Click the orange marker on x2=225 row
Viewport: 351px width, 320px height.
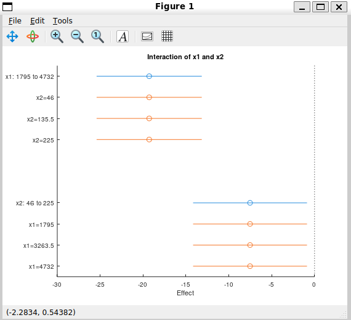pyautogui.click(x=149, y=139)
